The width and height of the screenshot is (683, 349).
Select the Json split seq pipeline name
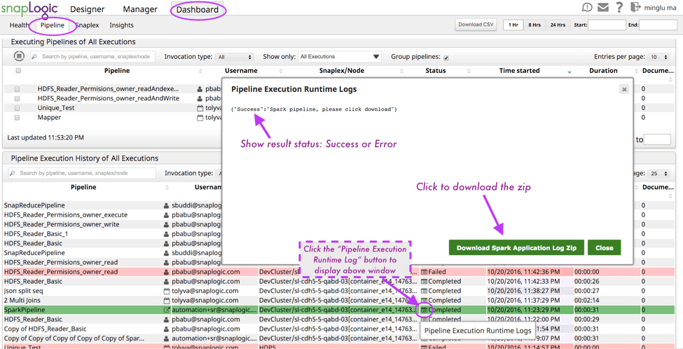(23, 291)
